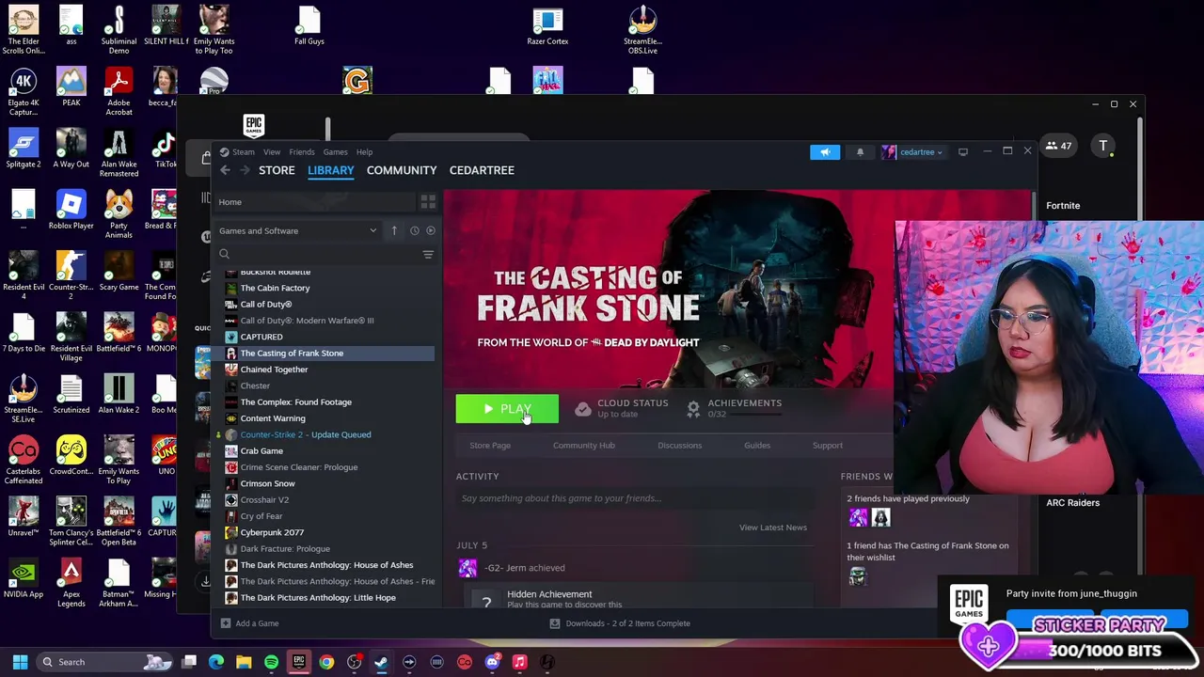Open the CEDARTREE profile tab
Screen dimensions: 1204x677
coord(482,170)
